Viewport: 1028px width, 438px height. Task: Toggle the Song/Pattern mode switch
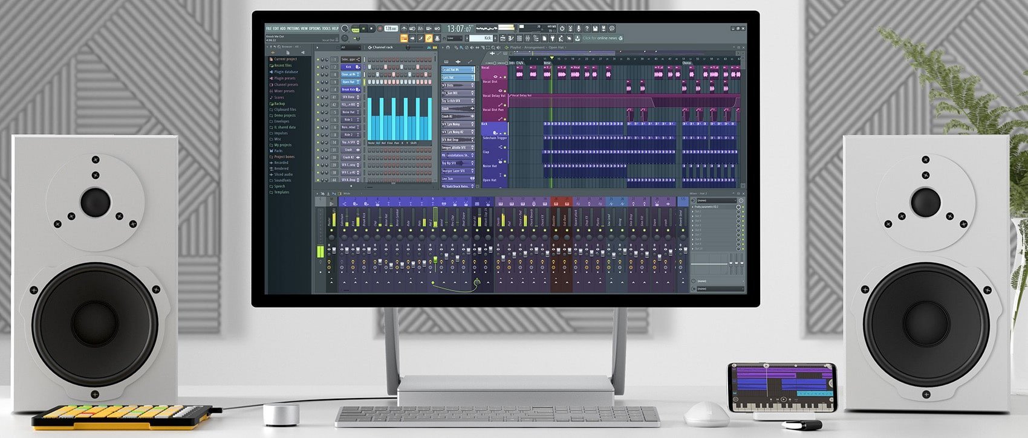click(x=355, y=29)
